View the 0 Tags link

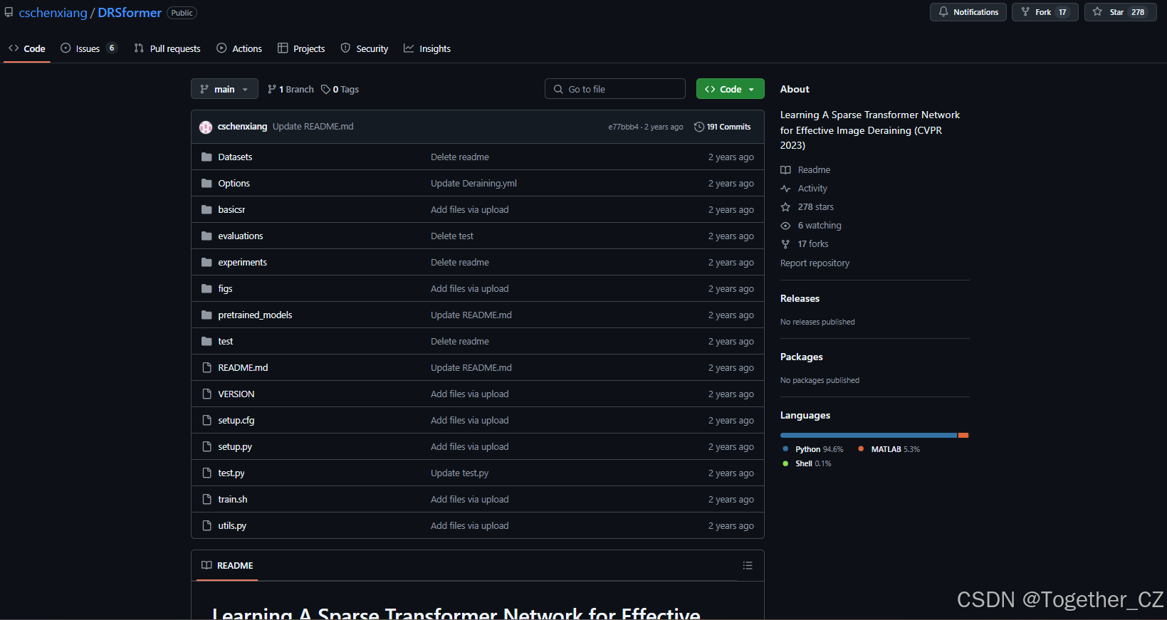[340, 89]
